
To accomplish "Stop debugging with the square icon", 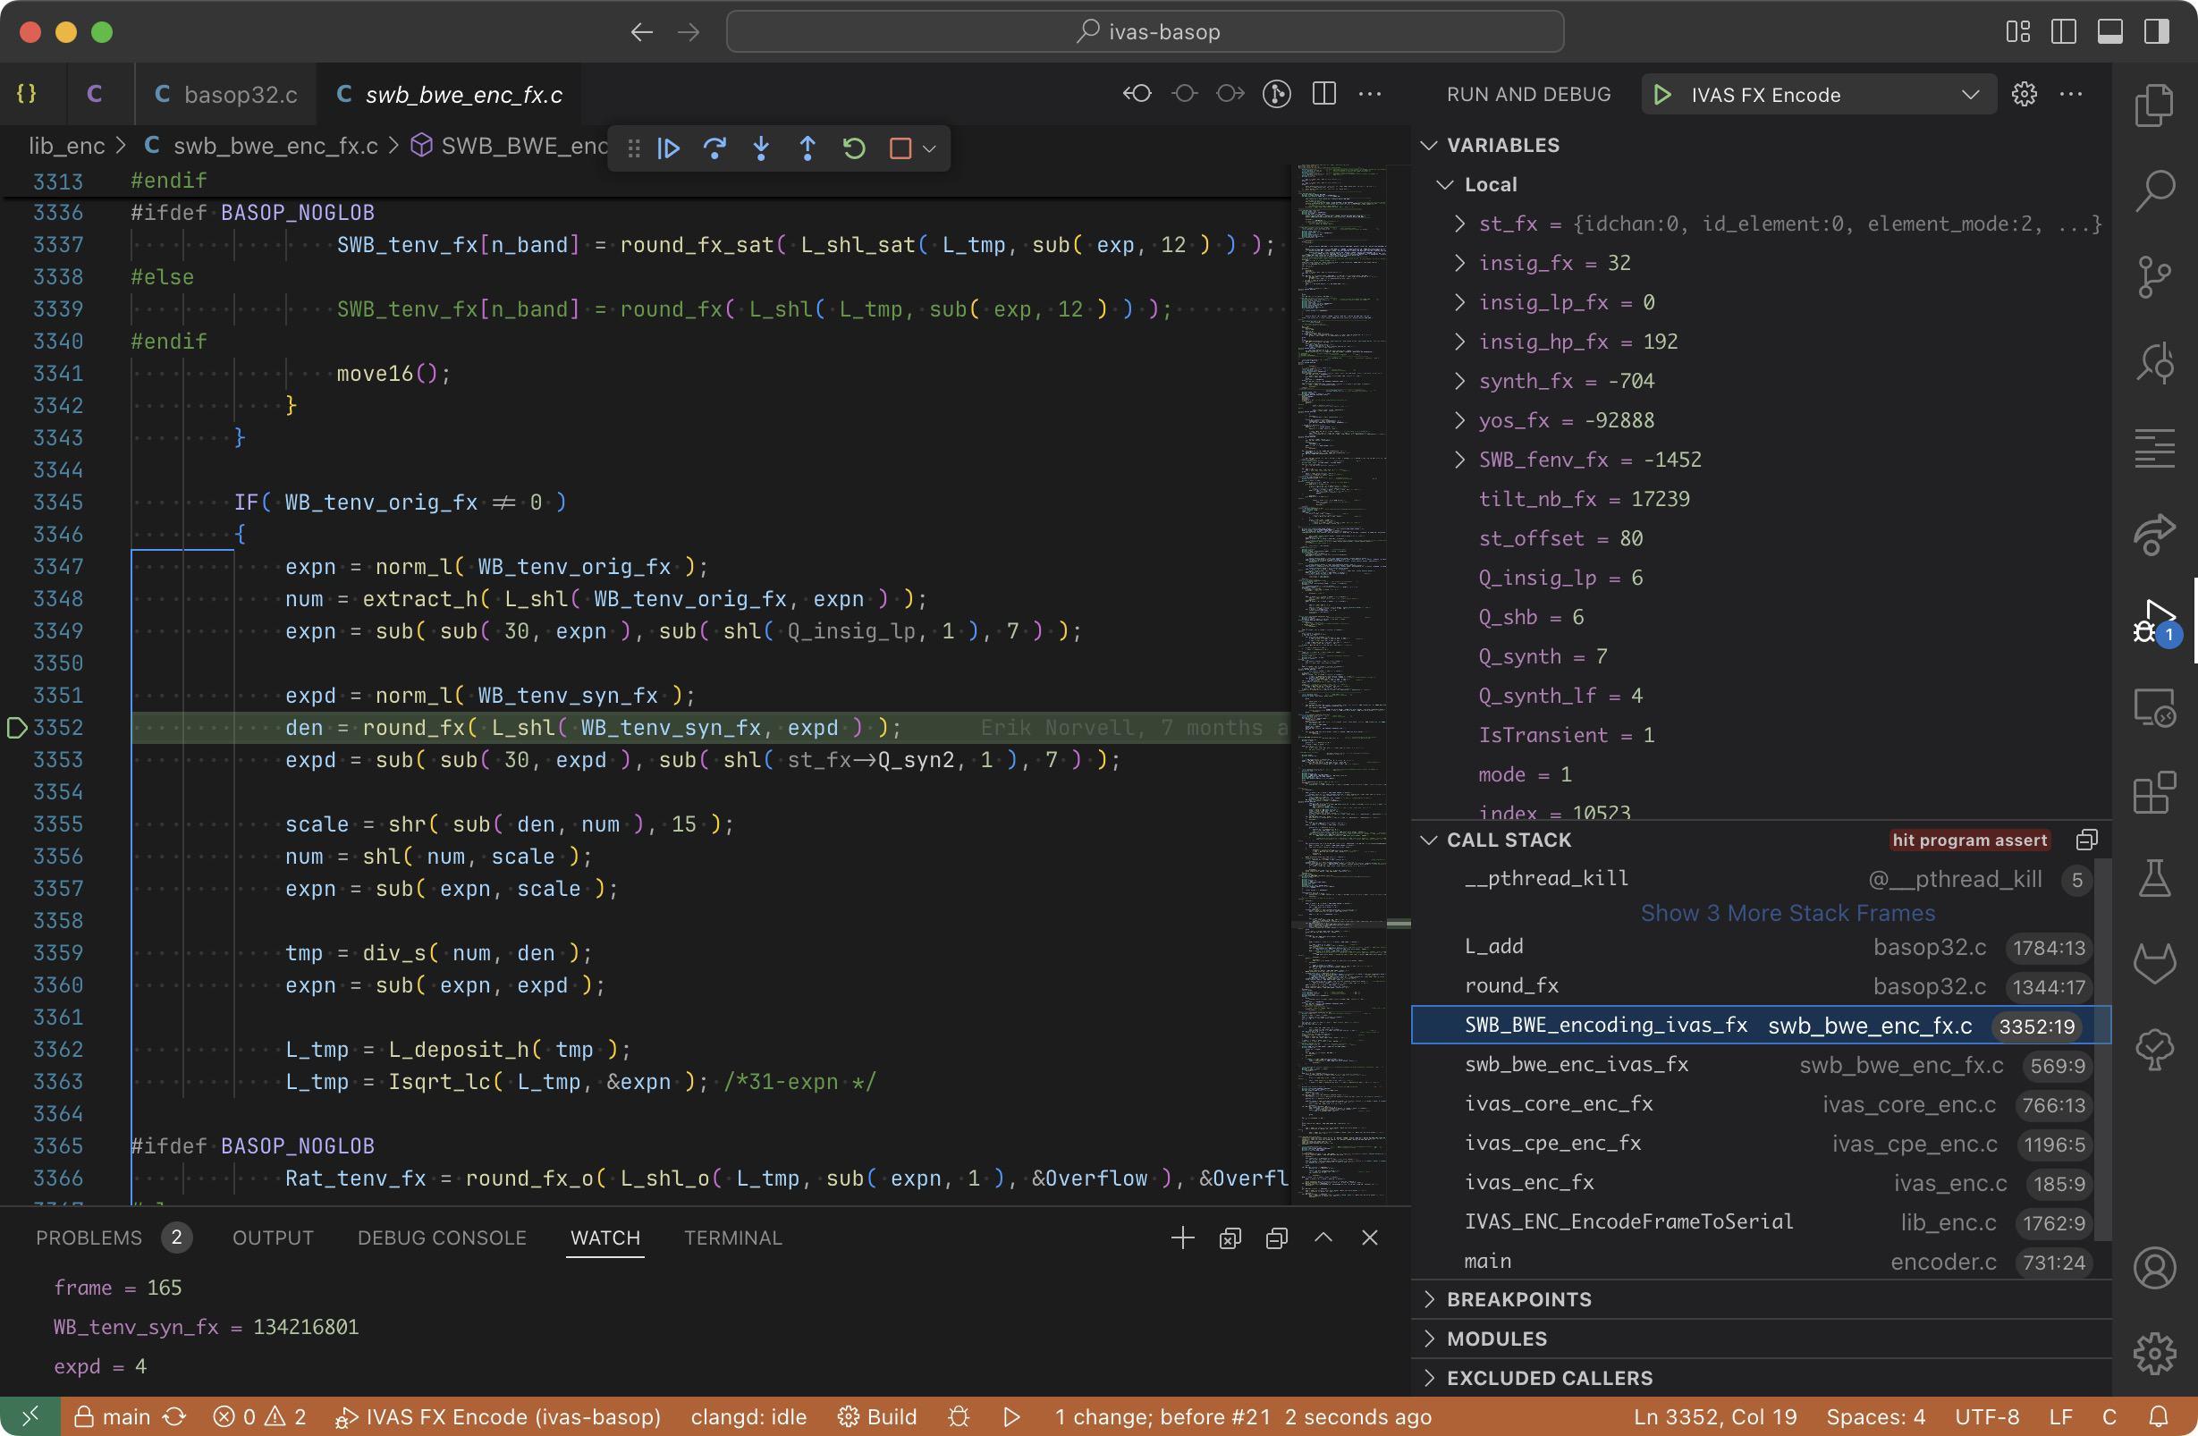I will tap(900, 148).
